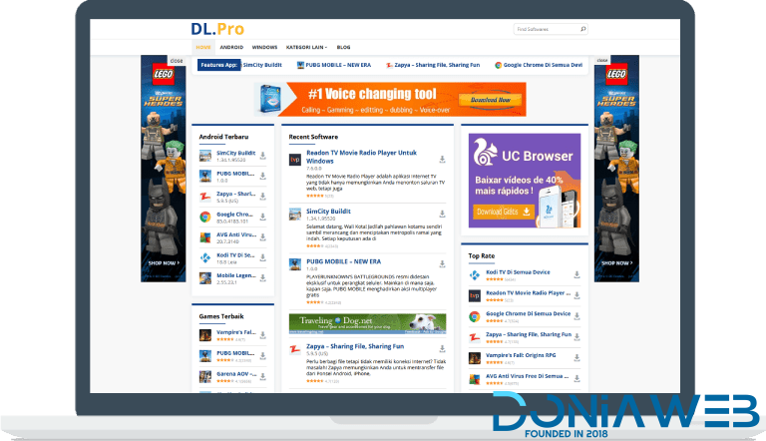Download AVG Anti Virus from Android Terbaru
Image resolution: width=766 pixels, height=441 pixels.
263,237
